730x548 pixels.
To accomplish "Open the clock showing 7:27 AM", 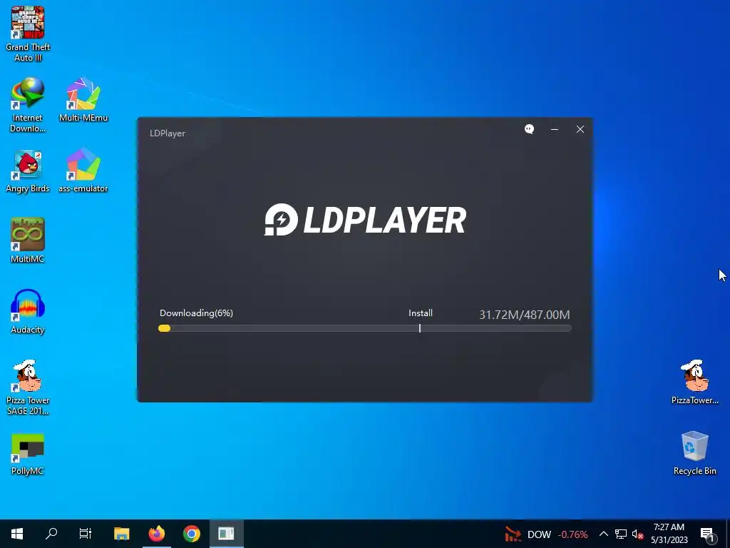I will (669, 534).
